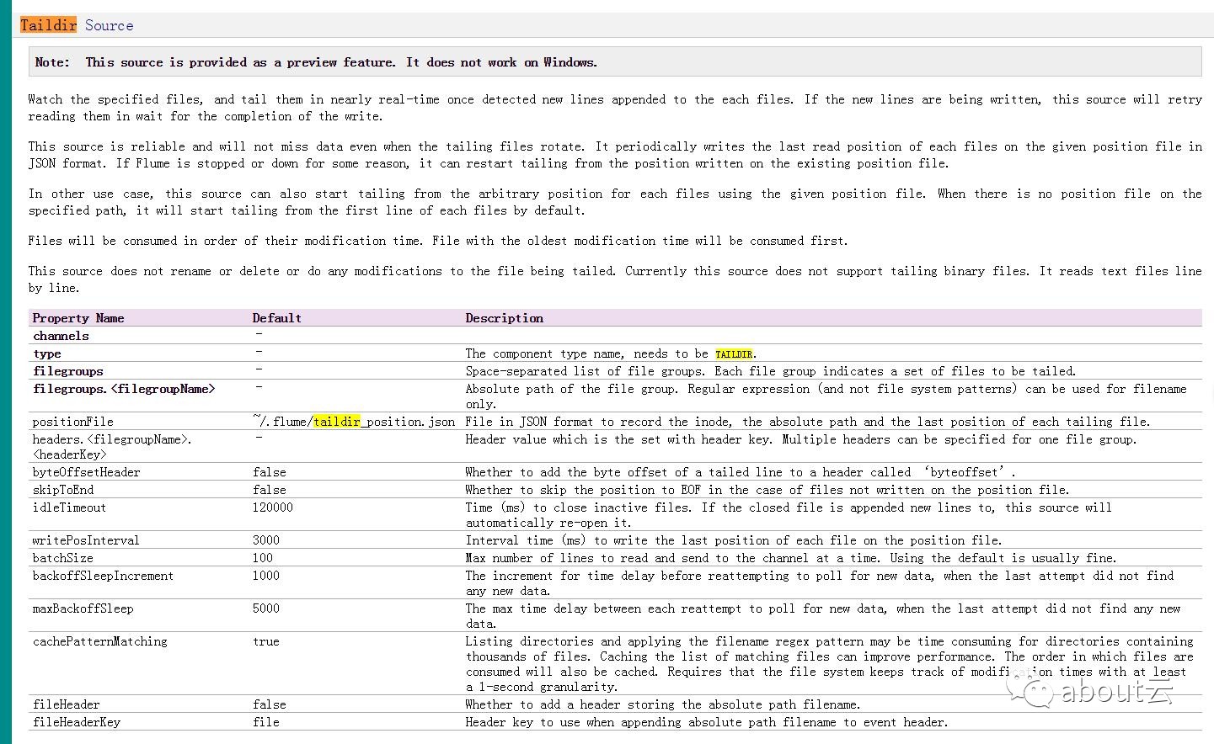
Task: Click the Default column header
Action: click(x=276, y=318)
